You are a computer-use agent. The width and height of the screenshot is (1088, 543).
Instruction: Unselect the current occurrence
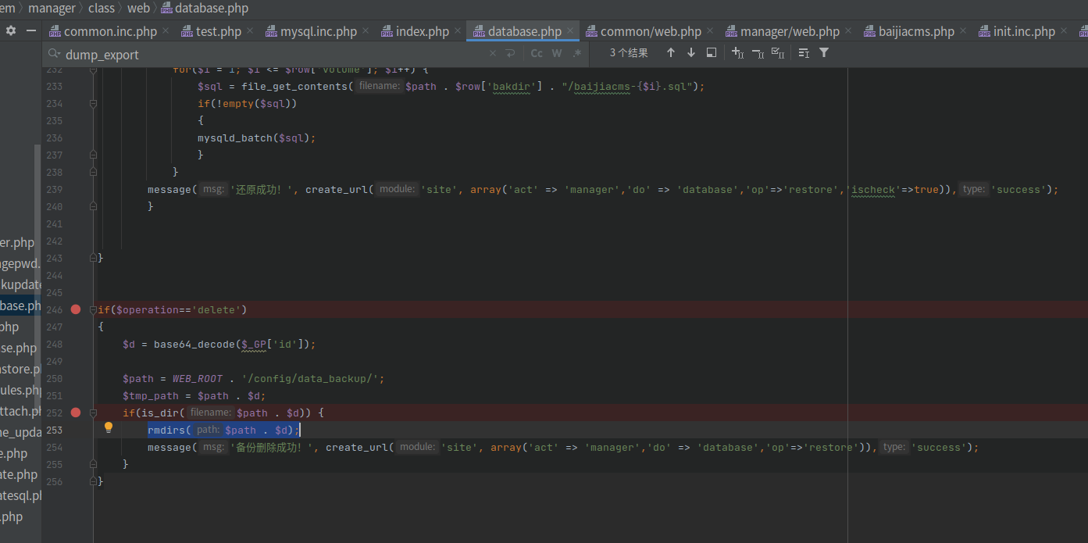(758, 52)
